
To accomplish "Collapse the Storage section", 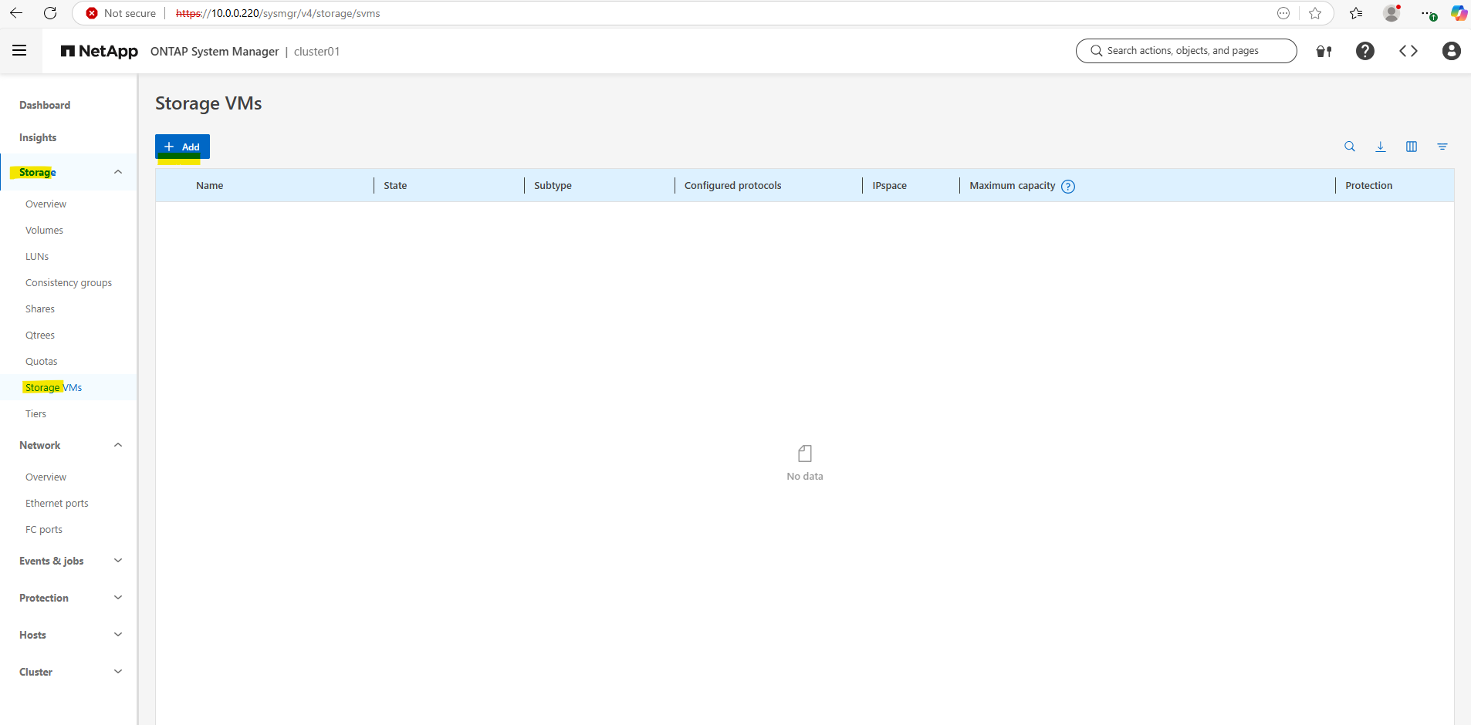I will click(118, 172).
